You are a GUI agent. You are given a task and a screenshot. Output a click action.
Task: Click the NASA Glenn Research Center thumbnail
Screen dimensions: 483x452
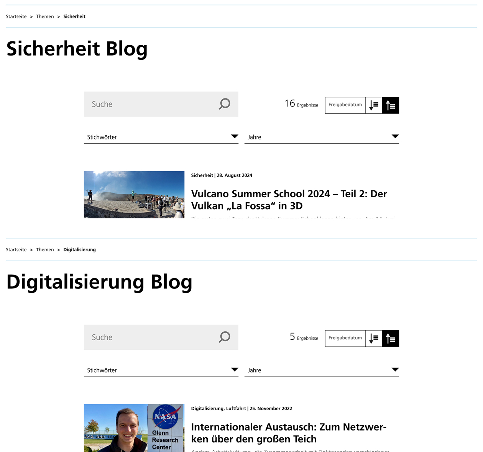pyautogui.click(x=134, y=428)
